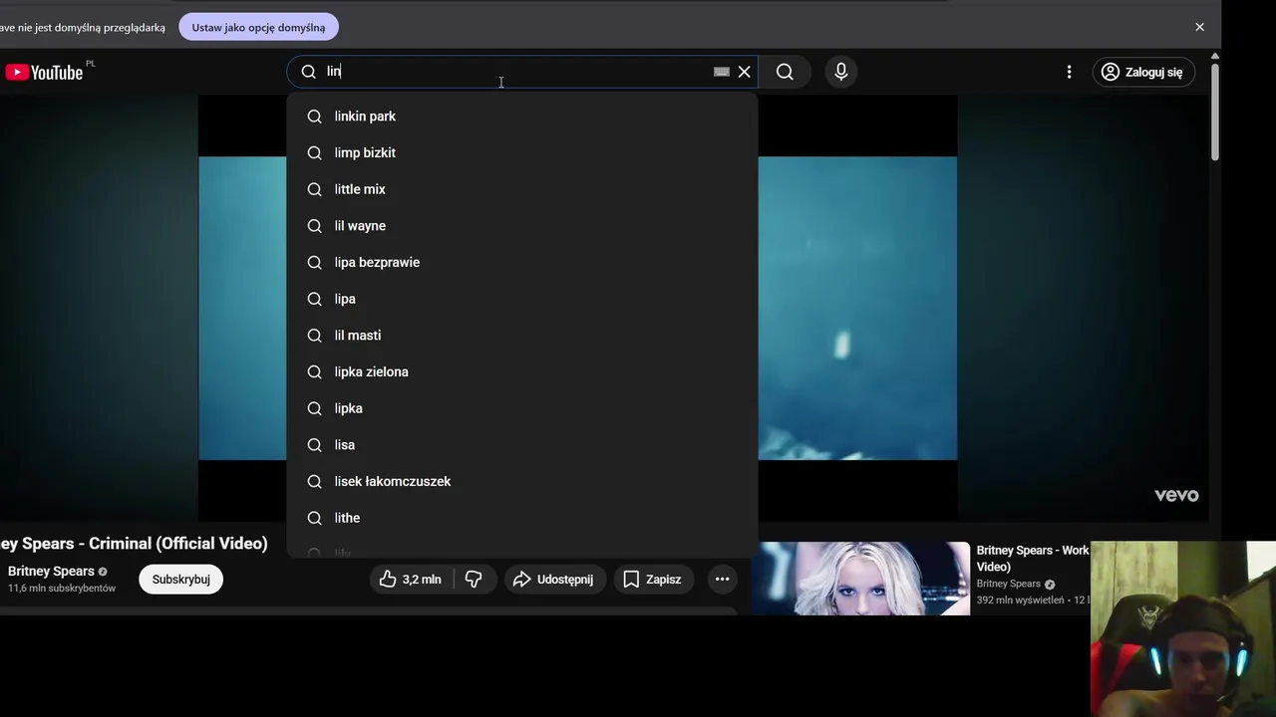Save the video with Zapisz
The width and height of the screenshot is (1276, 717).
tap(653, 579)
